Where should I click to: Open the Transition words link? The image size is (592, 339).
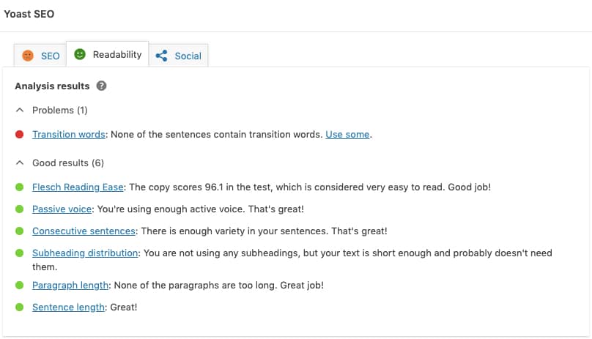69,135
